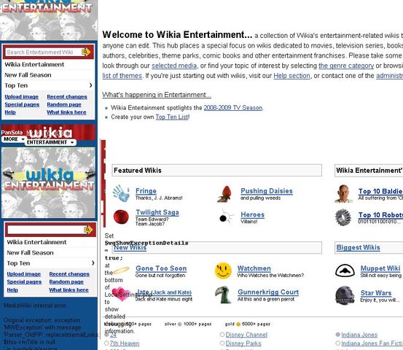The width and height of the screenshot is (403, 350).
Task: Focus the Search Entertainment Wiki field
Action: (x=43, y=52)
